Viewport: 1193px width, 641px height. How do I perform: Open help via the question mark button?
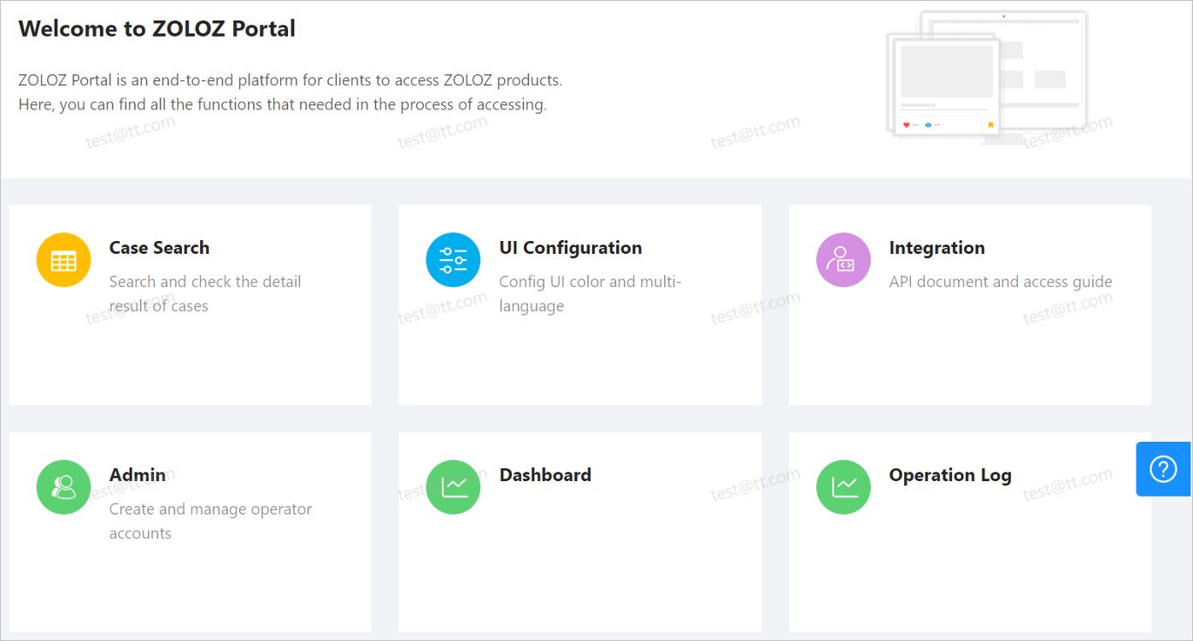[1163, 469]
